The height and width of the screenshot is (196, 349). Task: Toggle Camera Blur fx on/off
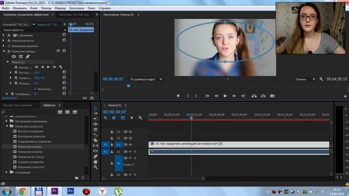point(9,51)
